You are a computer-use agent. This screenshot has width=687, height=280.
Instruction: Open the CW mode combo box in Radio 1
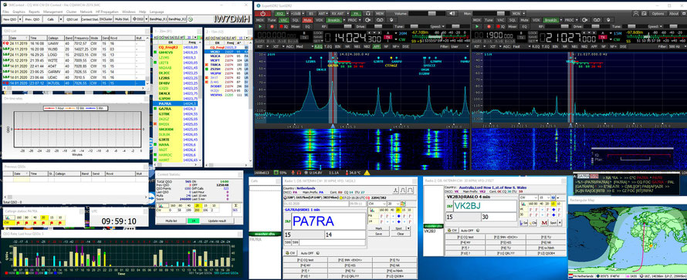pyautogui.click(x=377, y=204)
